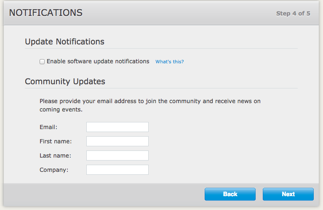Click the divider under Update Notifications
Screen dimensions: 323x210
(161, 49)
